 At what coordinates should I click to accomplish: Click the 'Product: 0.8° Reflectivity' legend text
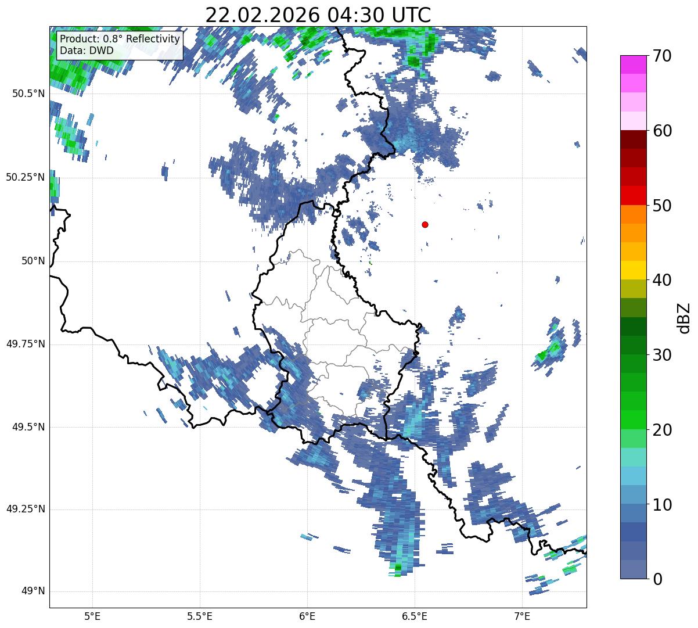point(120,39)
